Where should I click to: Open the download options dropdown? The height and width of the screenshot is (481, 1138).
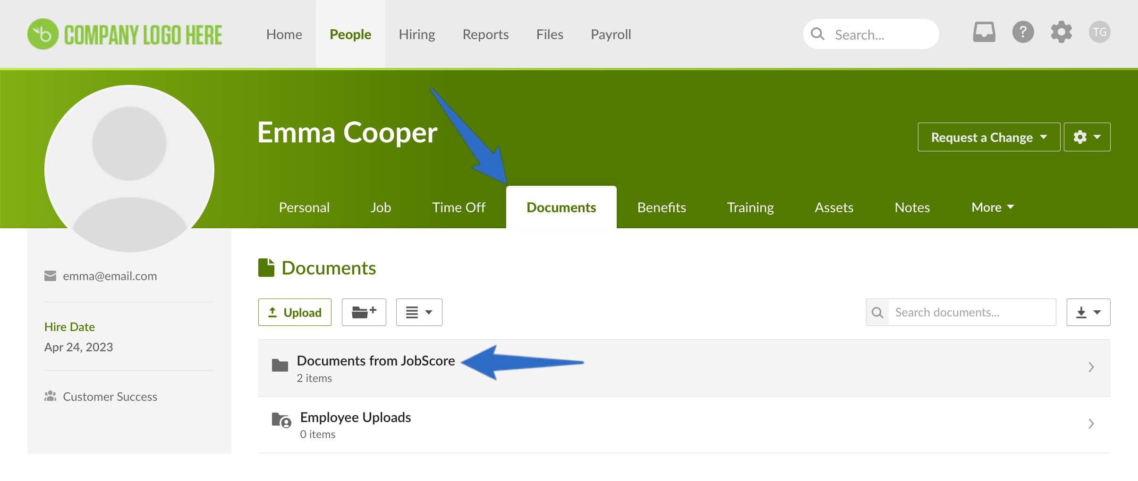[x=1088, y=312]
